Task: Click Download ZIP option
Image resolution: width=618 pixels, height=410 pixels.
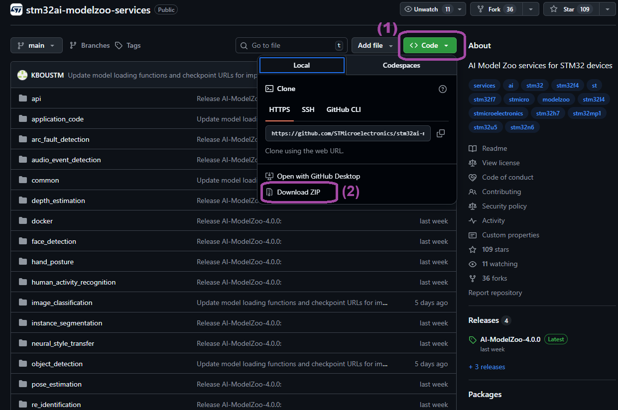Action: (293, 192)
